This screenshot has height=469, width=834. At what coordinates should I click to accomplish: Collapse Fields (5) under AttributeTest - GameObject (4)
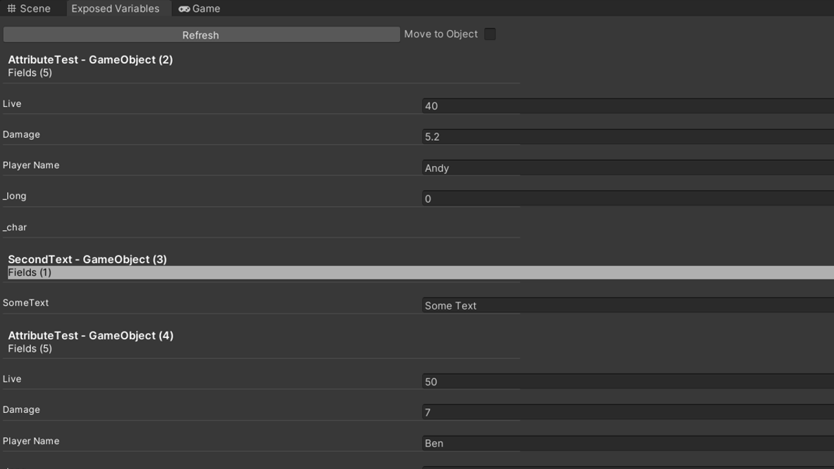tap(30, 348)
